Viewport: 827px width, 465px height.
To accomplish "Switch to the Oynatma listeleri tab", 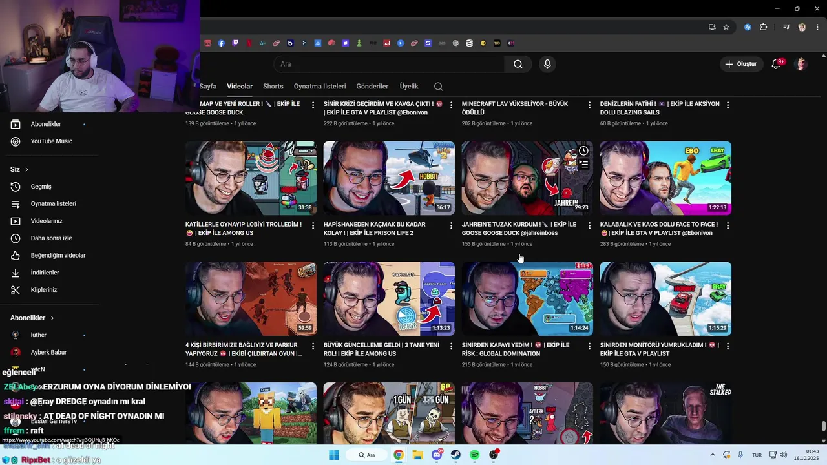I will 320,86.
